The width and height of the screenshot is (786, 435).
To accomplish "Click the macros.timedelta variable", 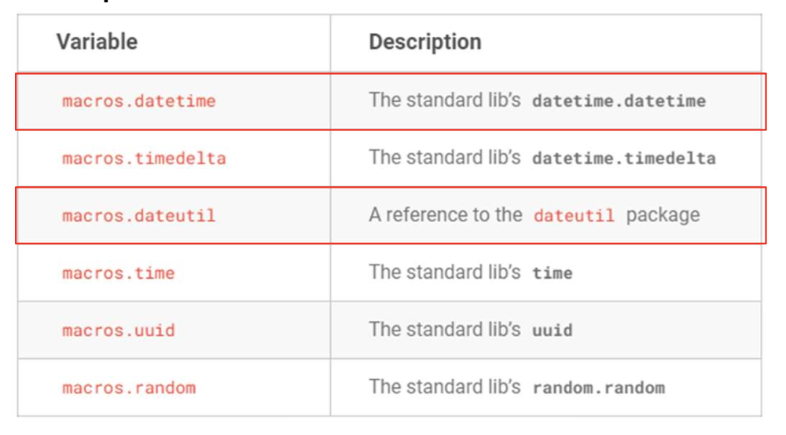I will tap(144, 159).
